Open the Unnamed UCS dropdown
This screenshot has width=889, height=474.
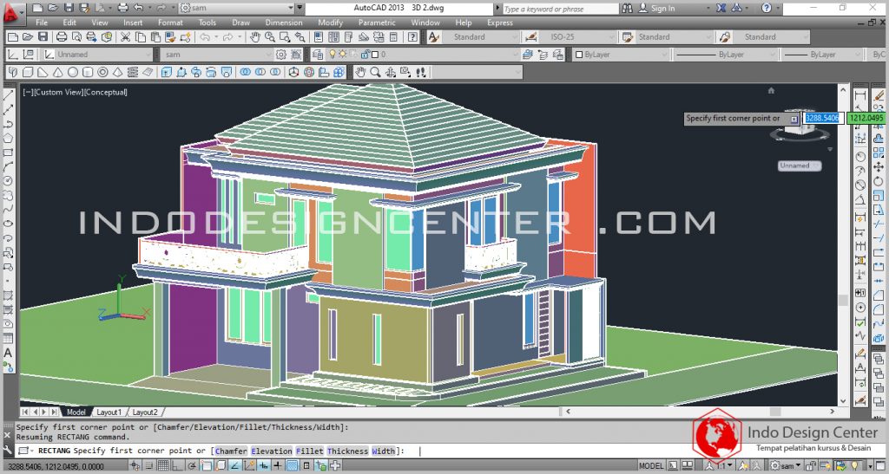point(97,55)
